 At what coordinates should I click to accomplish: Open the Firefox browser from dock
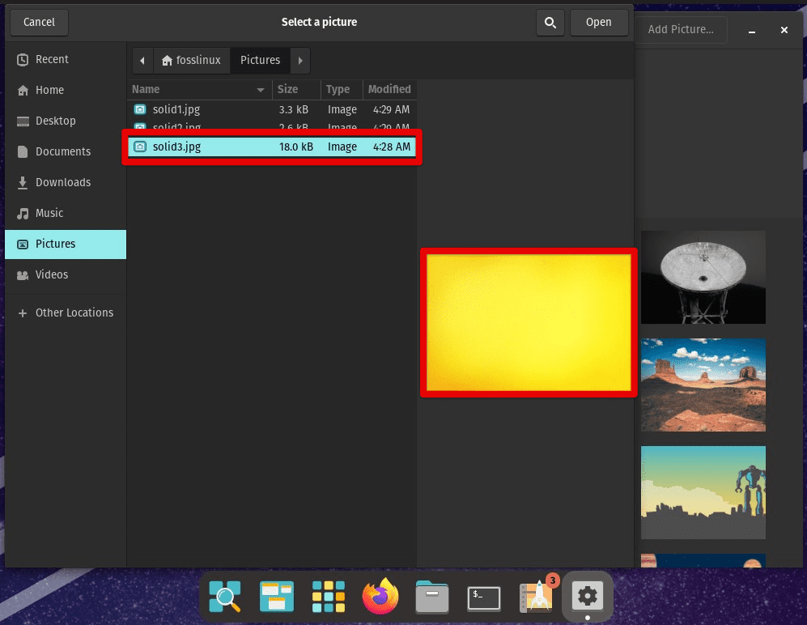pos(380,597)
